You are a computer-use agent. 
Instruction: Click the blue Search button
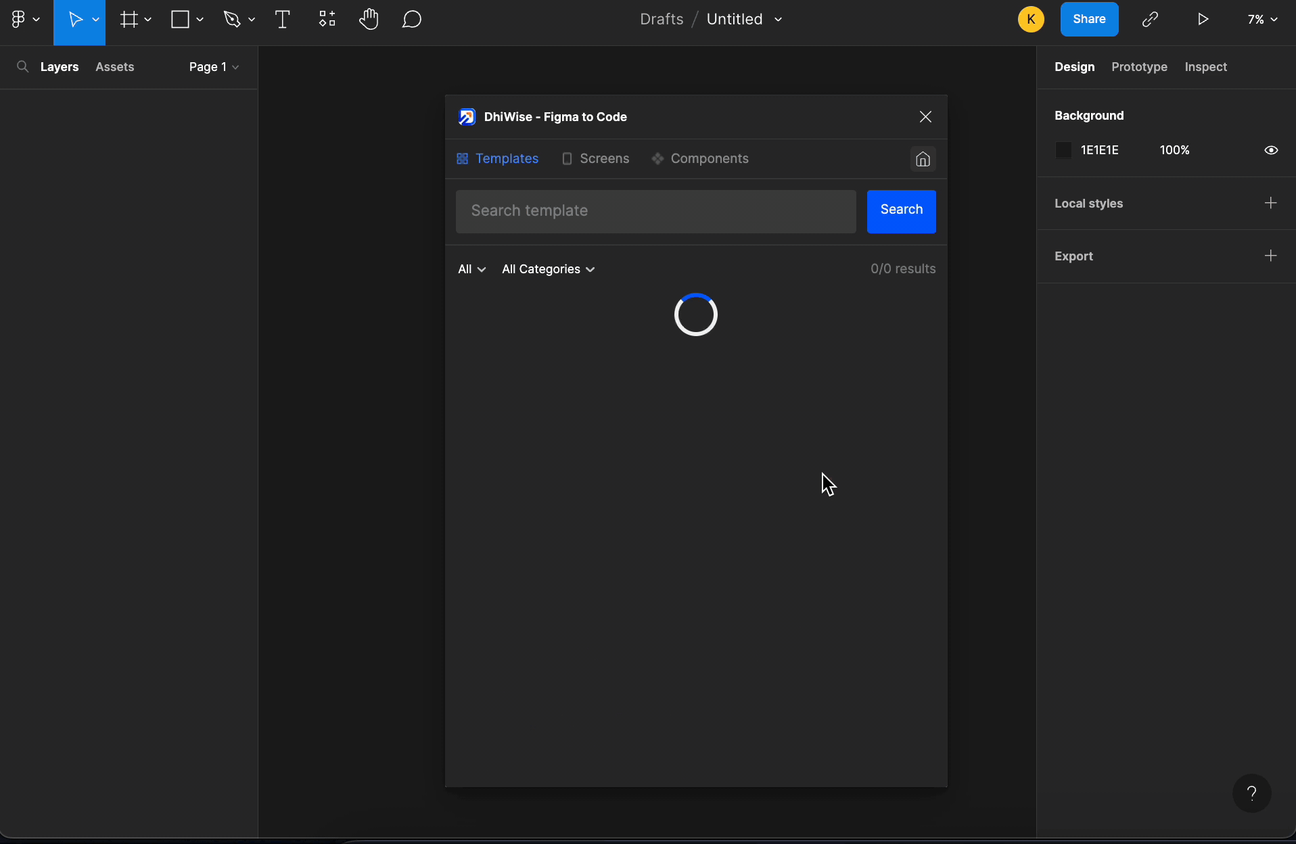901,212
